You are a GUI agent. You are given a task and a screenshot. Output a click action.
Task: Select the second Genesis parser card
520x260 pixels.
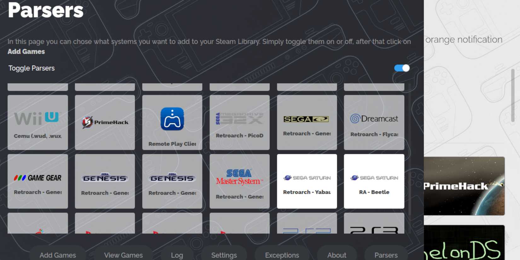click(x=172, y=181)
